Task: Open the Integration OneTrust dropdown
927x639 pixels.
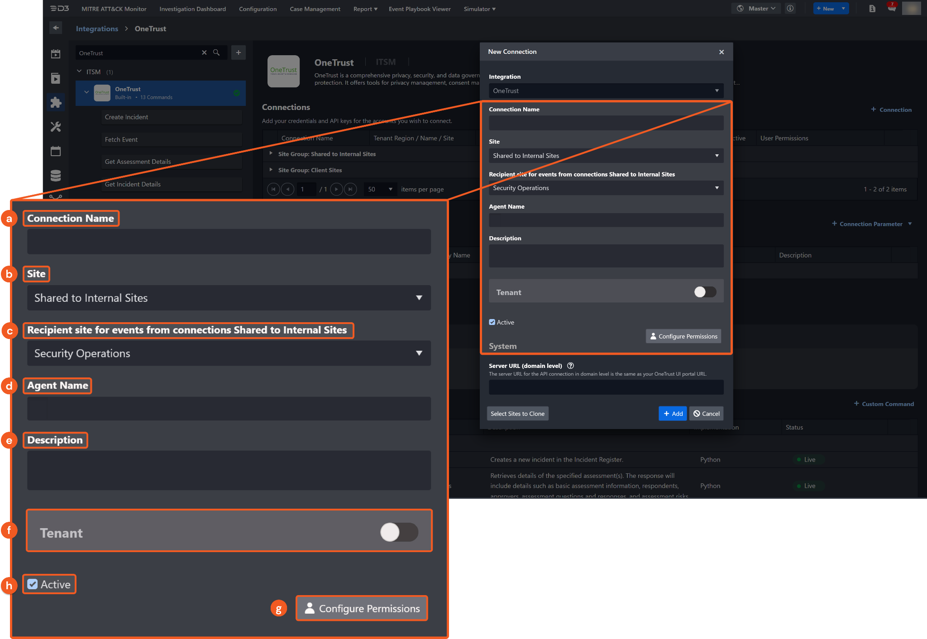Action: tap(606, 91)
